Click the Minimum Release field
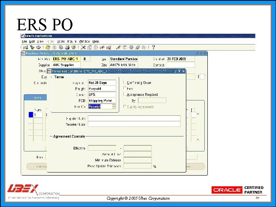276x207 pixels. tap(138, 160)
